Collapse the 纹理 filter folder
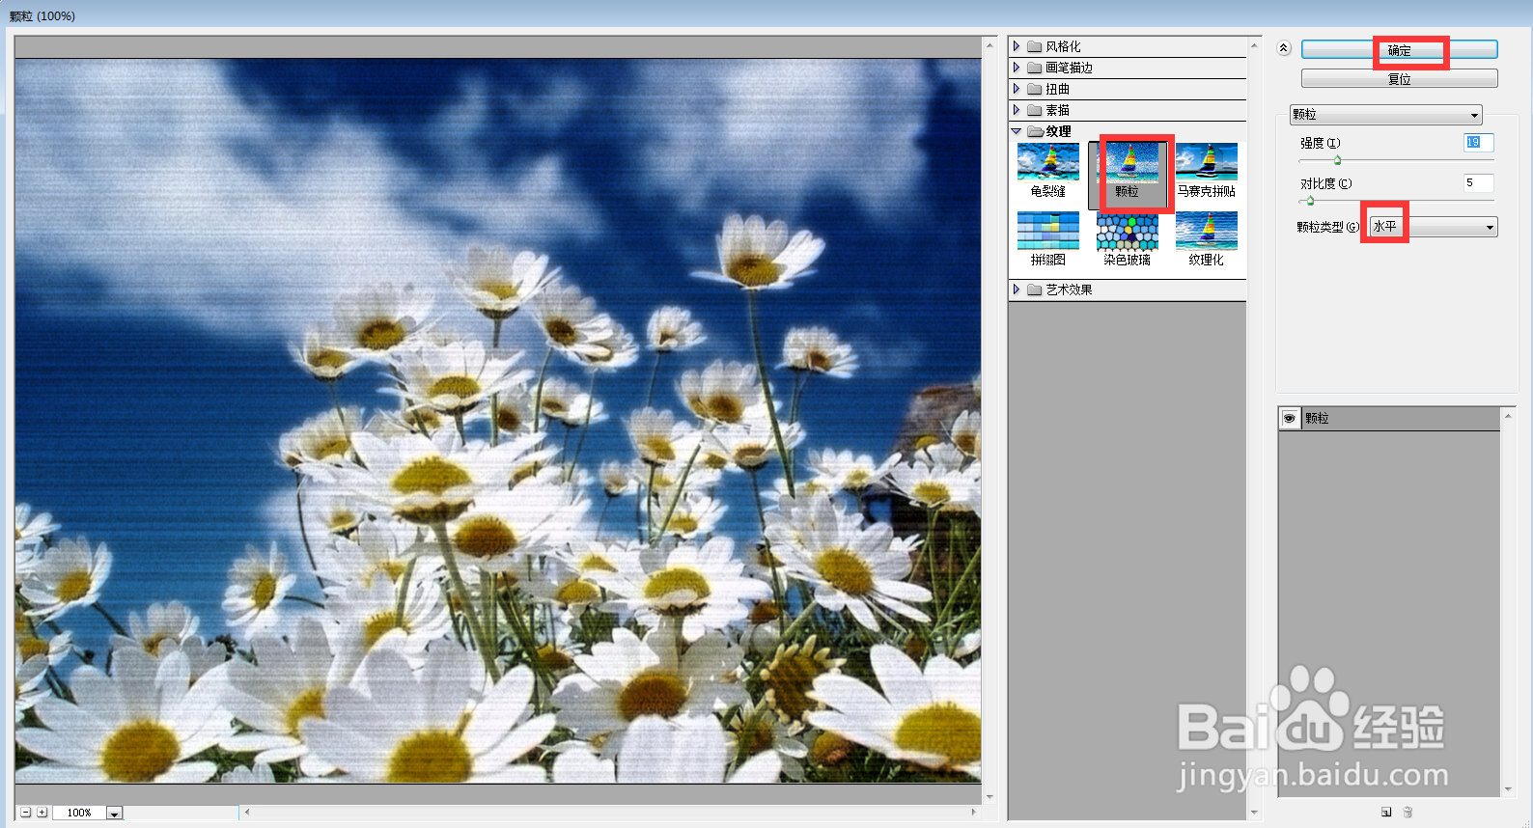1533x828 pixels. coord(1017,131)
